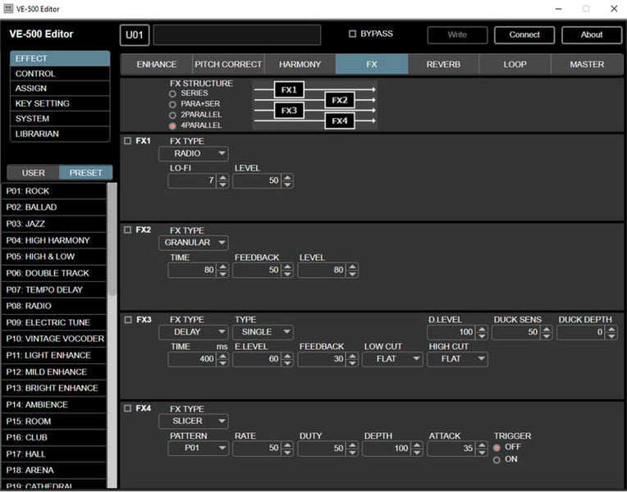Viewport: 627px width, 492px height.
Task: Click the patch name input field
Action: click(236, 35)
